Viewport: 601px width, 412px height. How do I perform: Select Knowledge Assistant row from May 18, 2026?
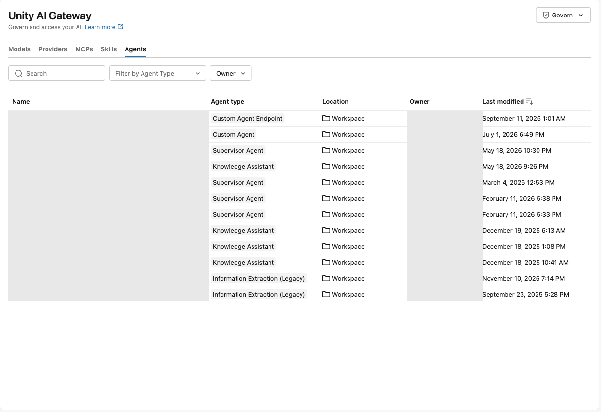(299, 166)
